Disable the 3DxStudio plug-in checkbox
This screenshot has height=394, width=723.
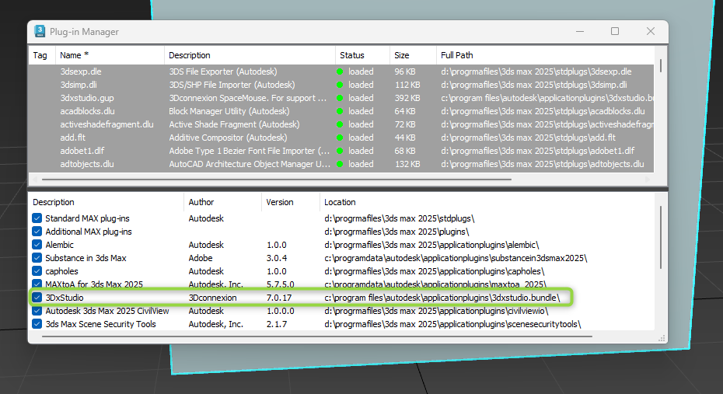pos(37,297)
